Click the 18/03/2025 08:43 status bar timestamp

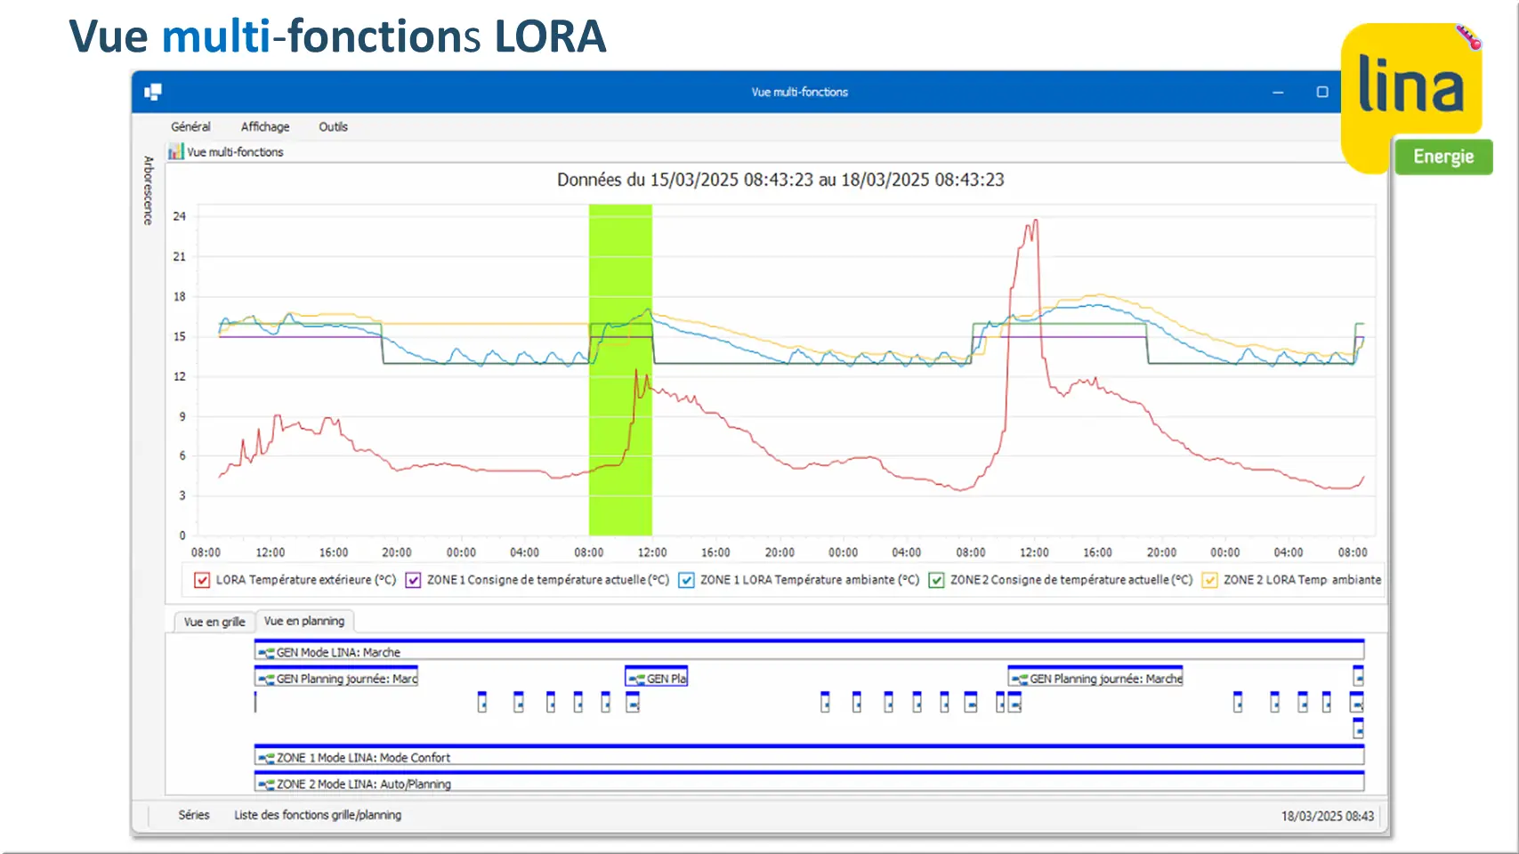[x=1328, y=816]
